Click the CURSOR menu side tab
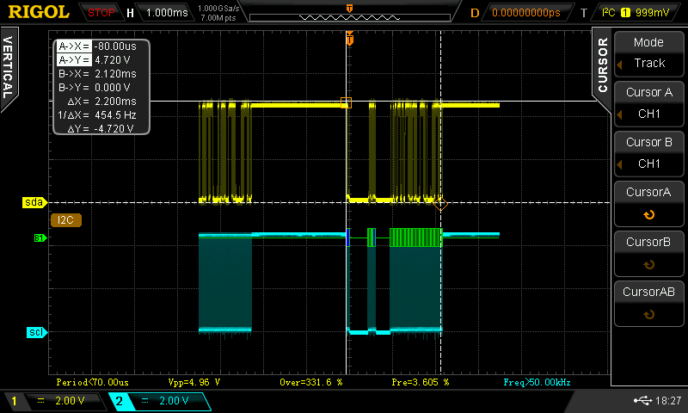688x413 pixels. (x=603, y=65)
